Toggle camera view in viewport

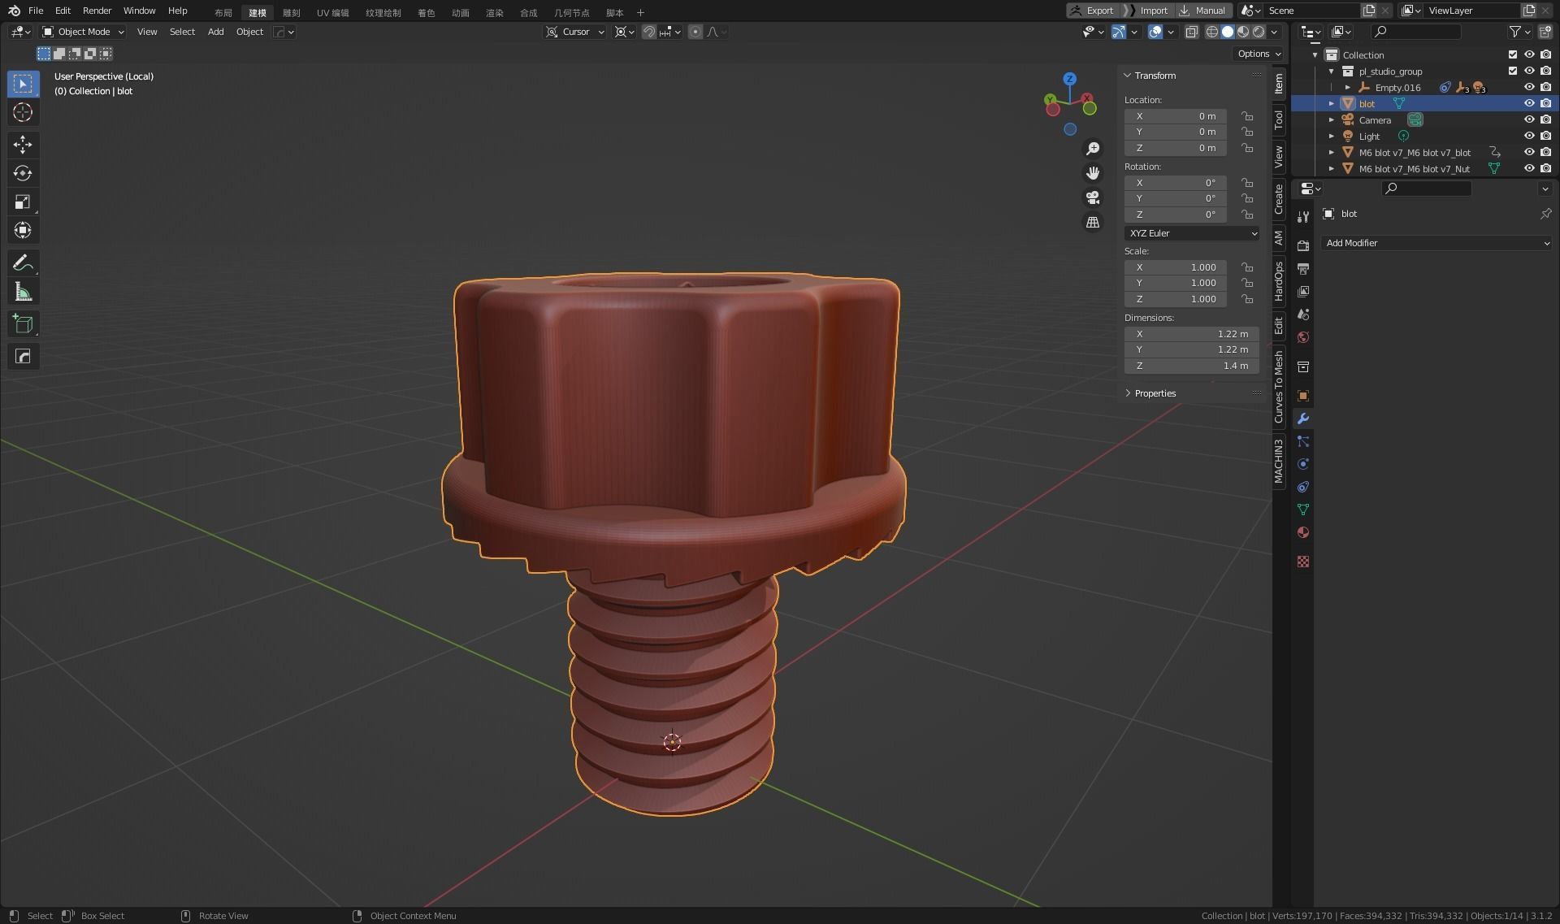[x=1093, y=197]
